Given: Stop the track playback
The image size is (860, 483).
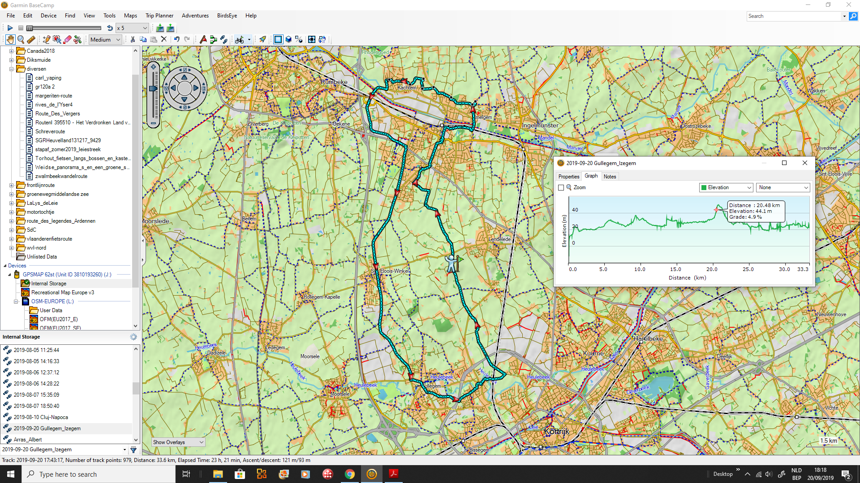Looking at the screenshot, I should 20,28.
